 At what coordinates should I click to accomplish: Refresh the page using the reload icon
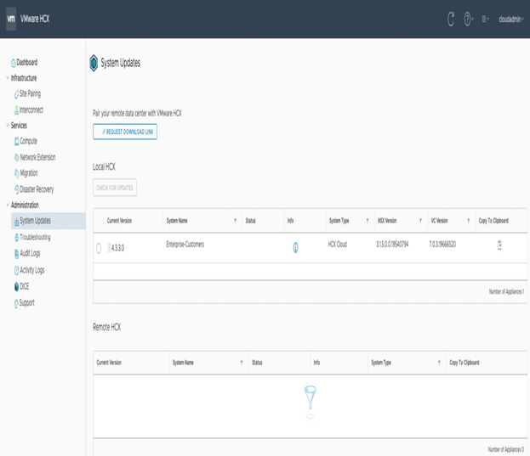tap(451, 19)
